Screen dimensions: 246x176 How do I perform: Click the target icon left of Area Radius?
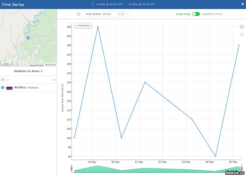(78, 14)
